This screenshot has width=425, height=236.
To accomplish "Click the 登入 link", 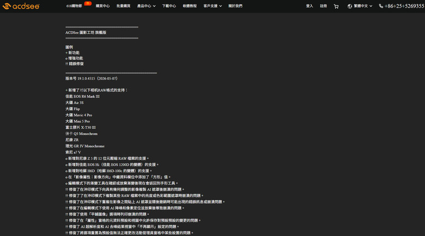I will (309, 6).
